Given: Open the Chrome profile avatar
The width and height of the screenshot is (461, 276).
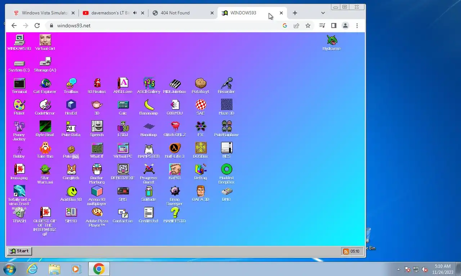Looking at the screenshot, I should (x=345, y=26).
